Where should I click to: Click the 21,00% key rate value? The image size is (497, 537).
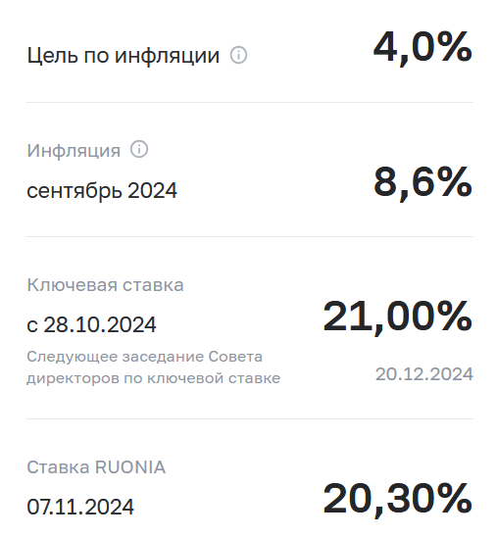(398, 317)
